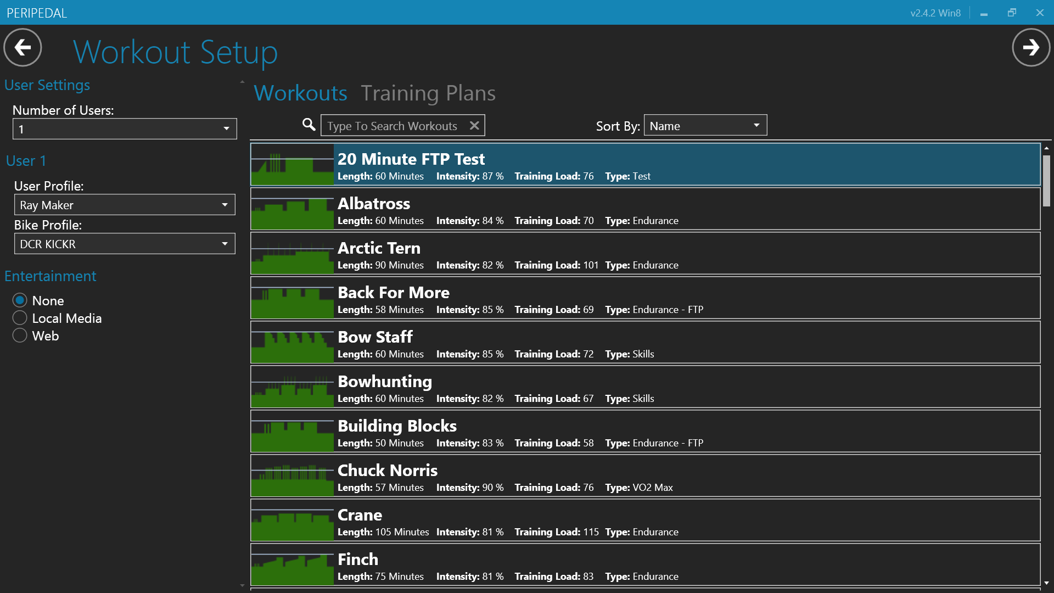This screenshot has height=593, width=1054.
Task: Click the left panel scroll down arrow
Action: (242, 585)
